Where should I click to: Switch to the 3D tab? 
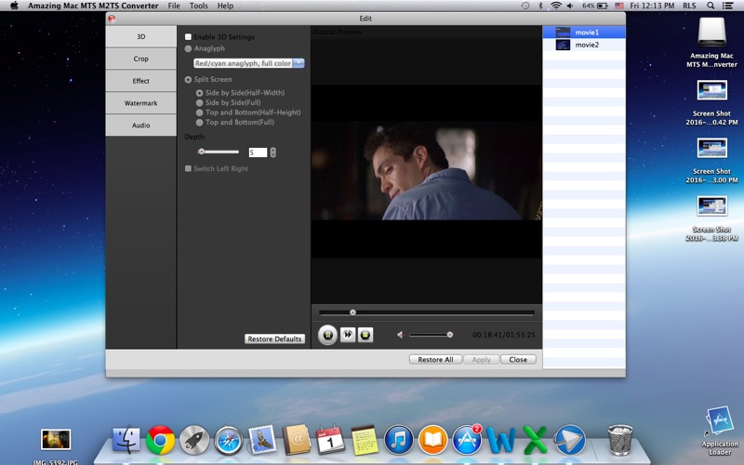coord(141,36)
